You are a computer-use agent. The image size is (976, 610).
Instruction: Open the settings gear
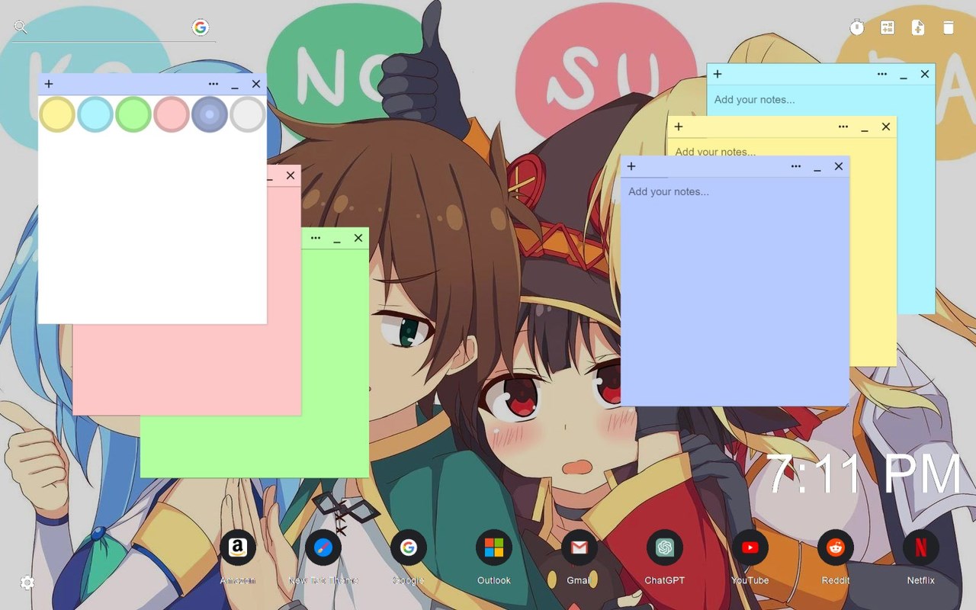click(x=27, y=583)
